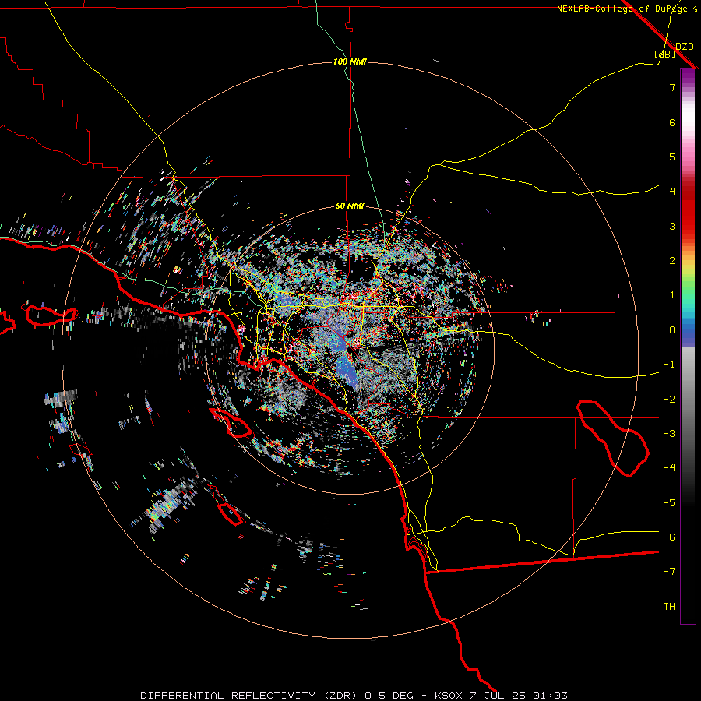Click the [dB] units label
701x701 pixels.
point(665,54)
